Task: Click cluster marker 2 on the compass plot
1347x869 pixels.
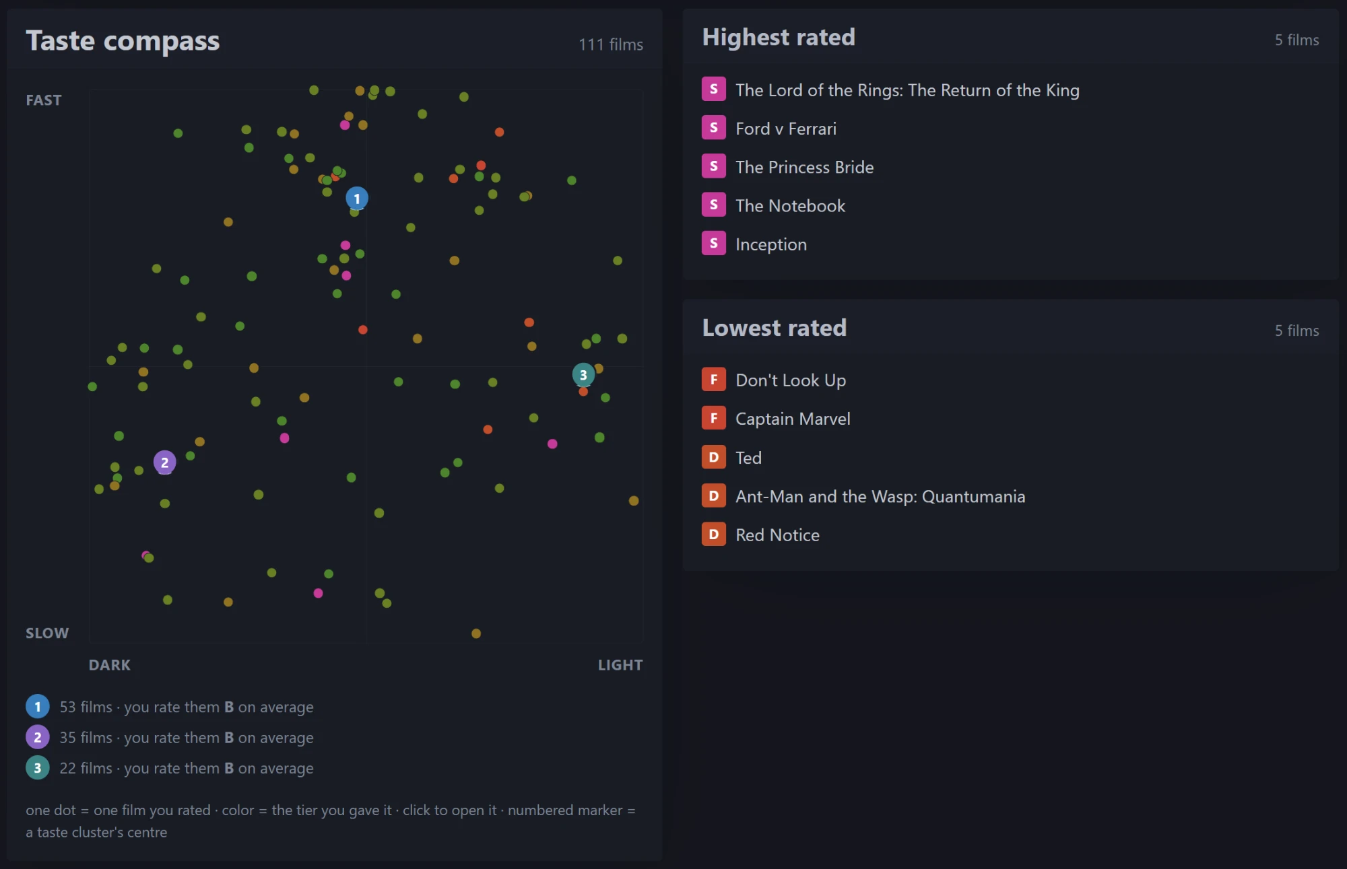Action: [165, 462]
